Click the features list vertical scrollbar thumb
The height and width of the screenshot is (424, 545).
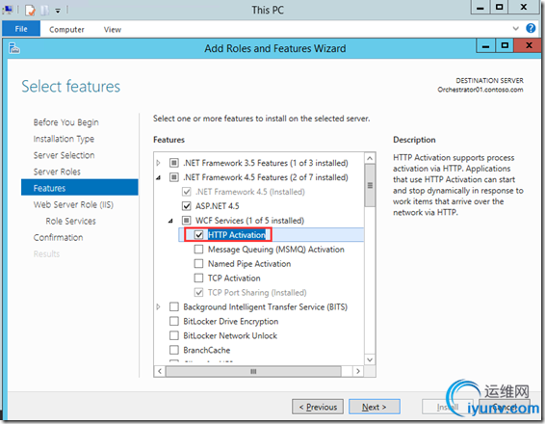(370, 185)
